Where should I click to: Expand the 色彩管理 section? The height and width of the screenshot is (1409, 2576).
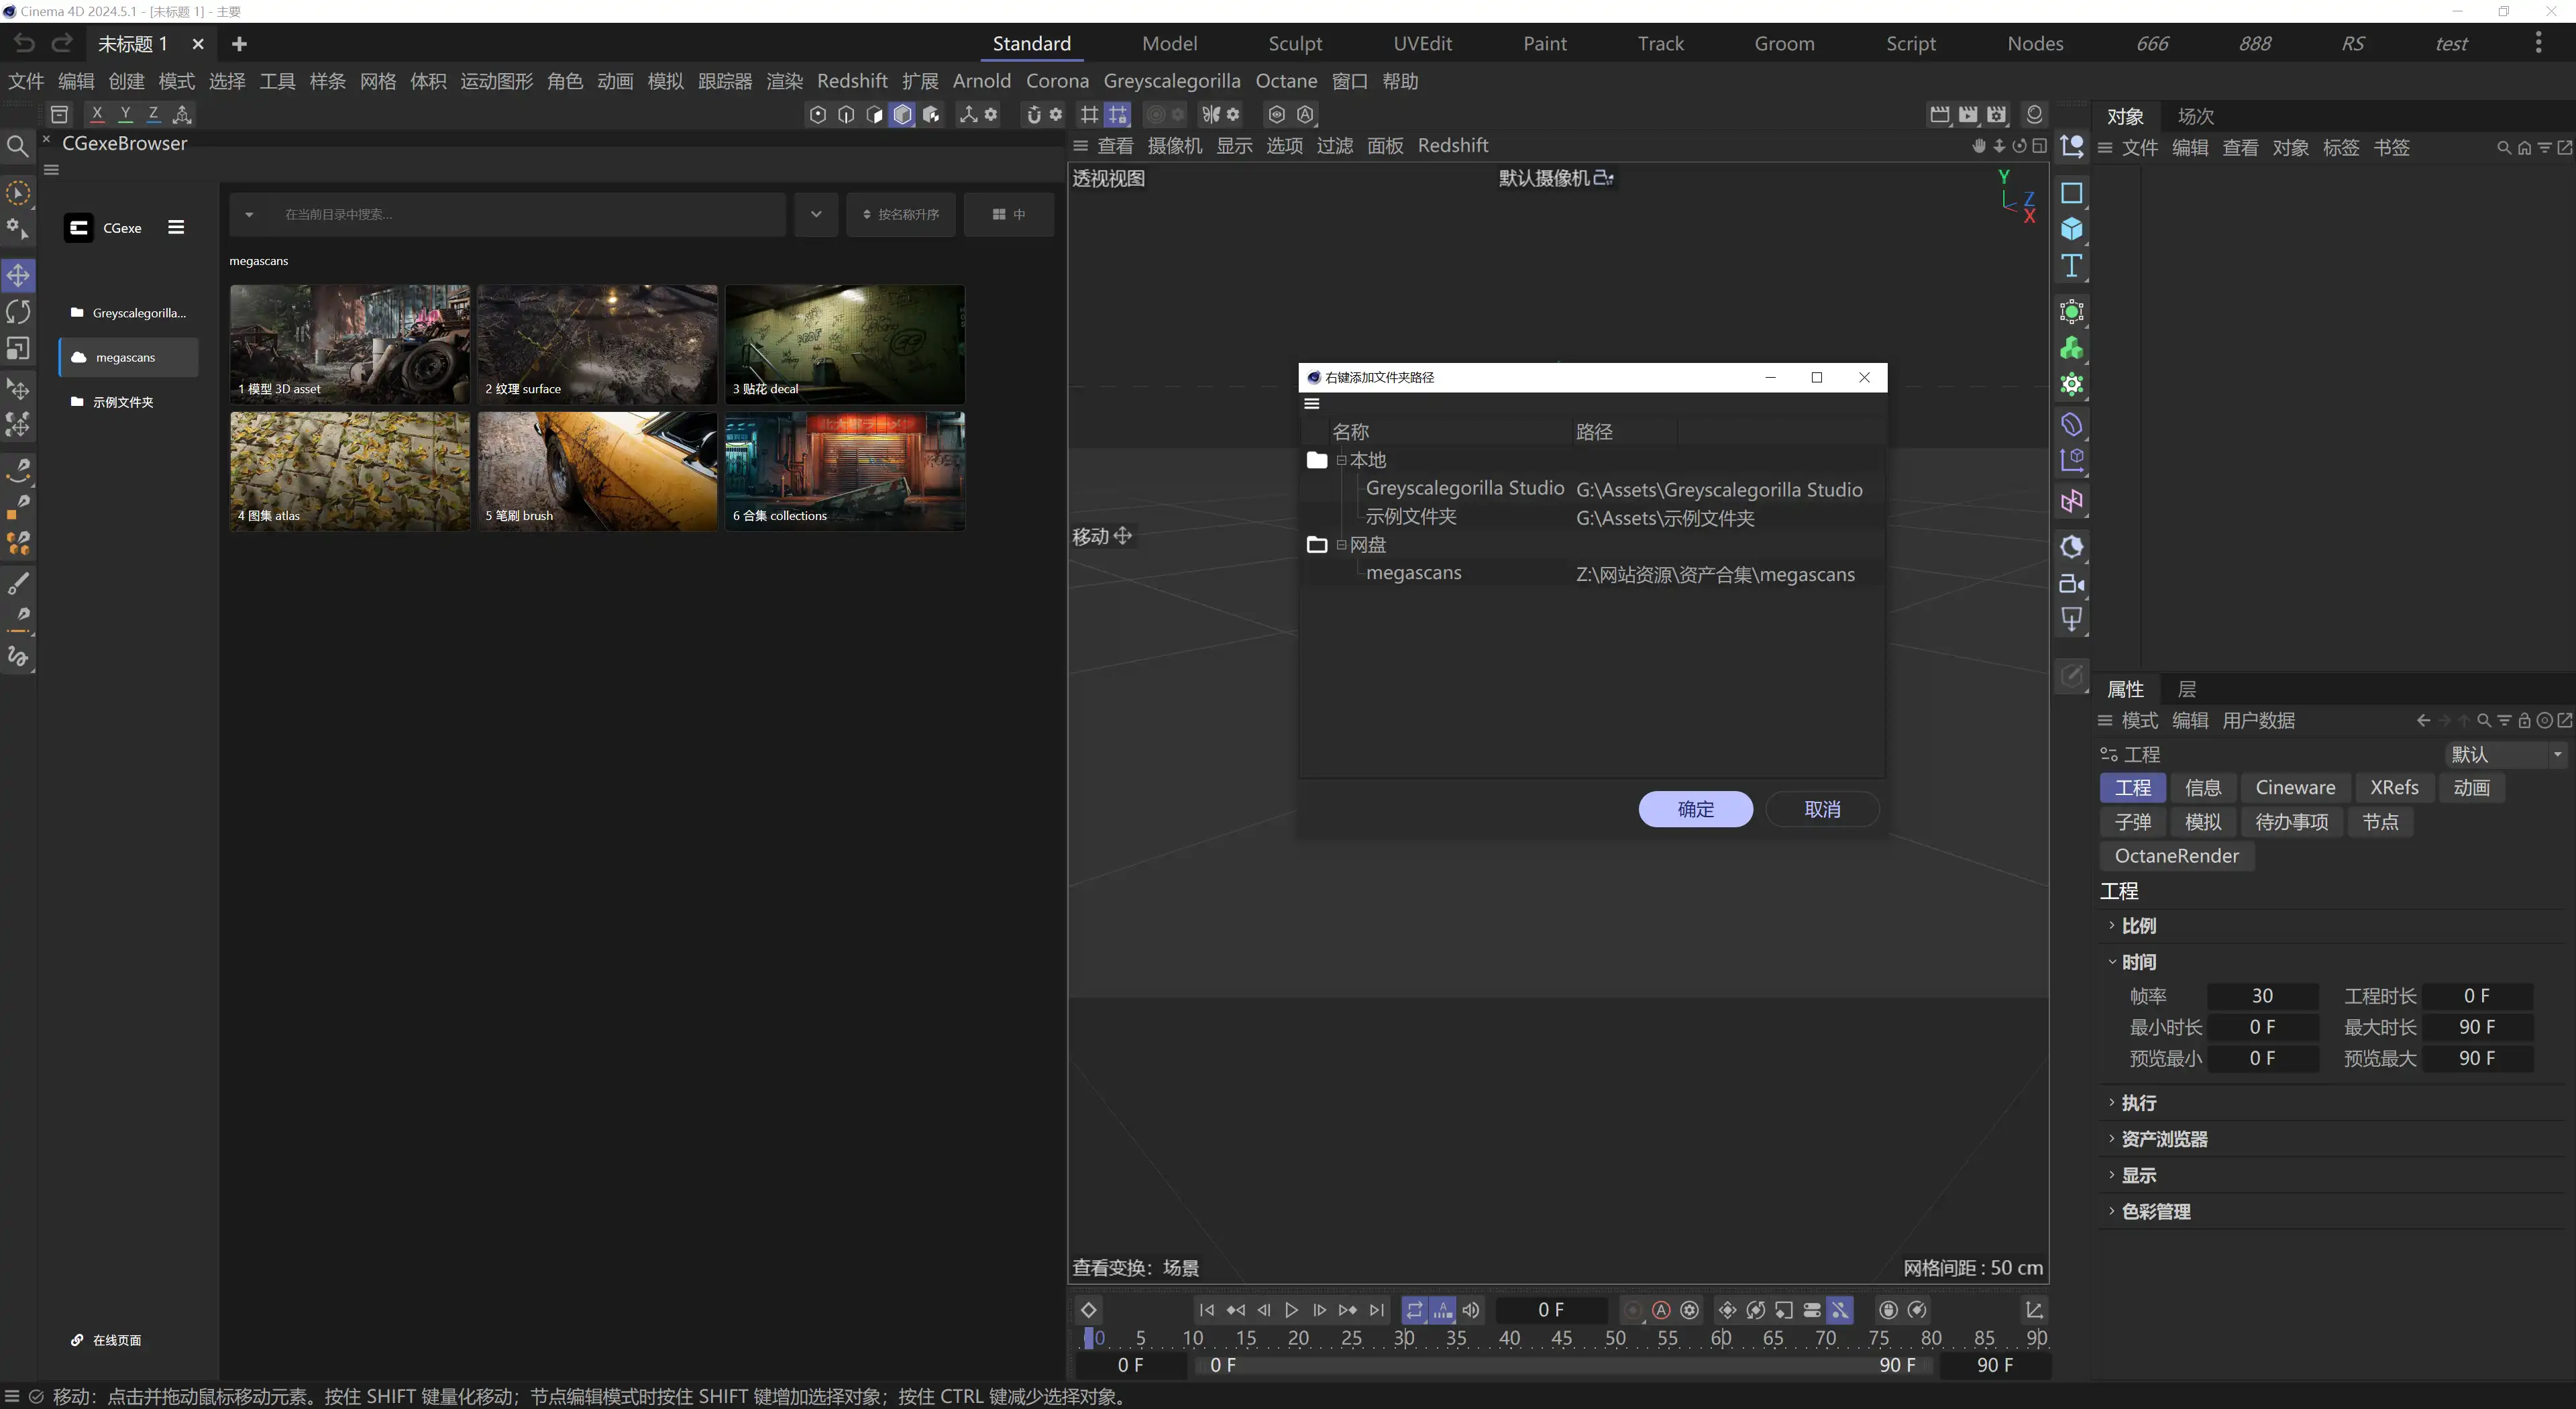click(2112, 1211)
